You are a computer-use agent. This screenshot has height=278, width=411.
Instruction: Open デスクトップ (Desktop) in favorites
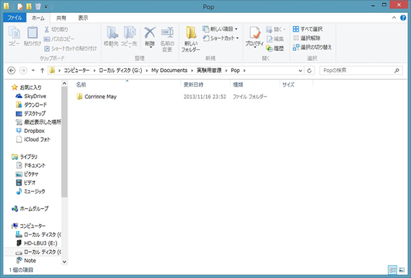click(31, 114)
